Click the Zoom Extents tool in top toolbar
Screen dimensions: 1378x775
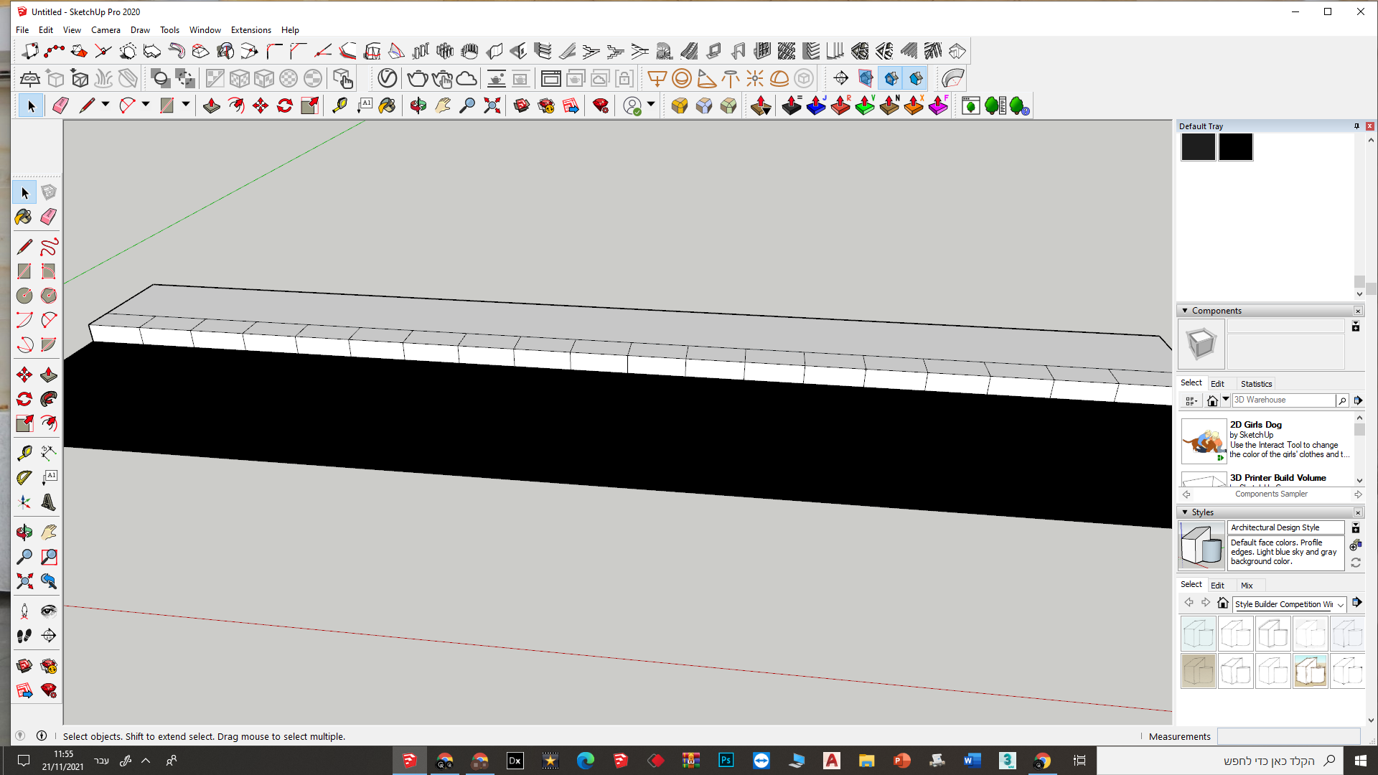click(x=492, y=106)
